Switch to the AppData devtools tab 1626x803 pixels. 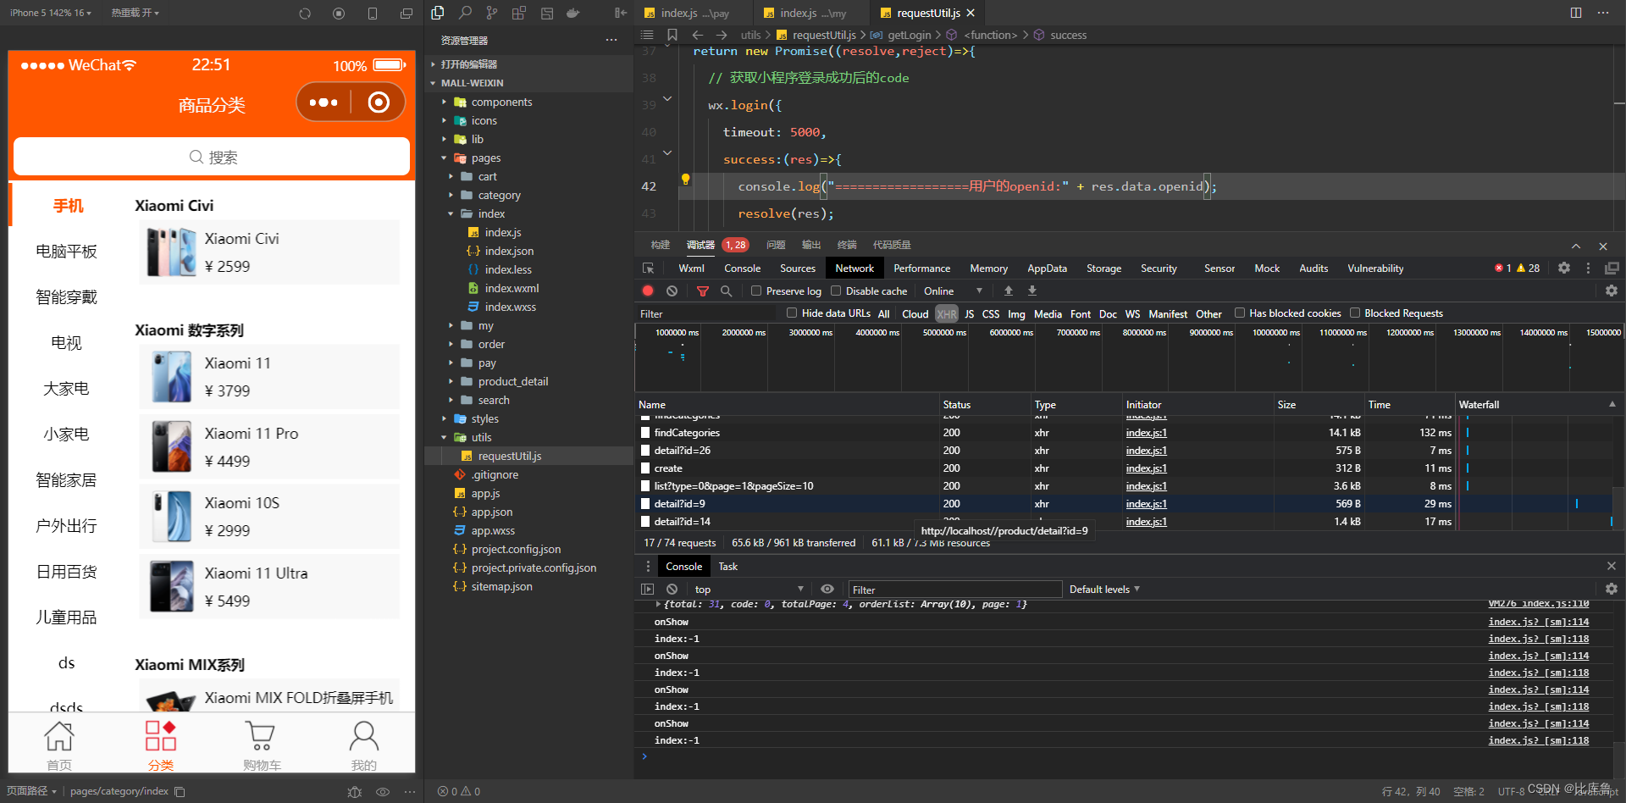point(1047,268)
